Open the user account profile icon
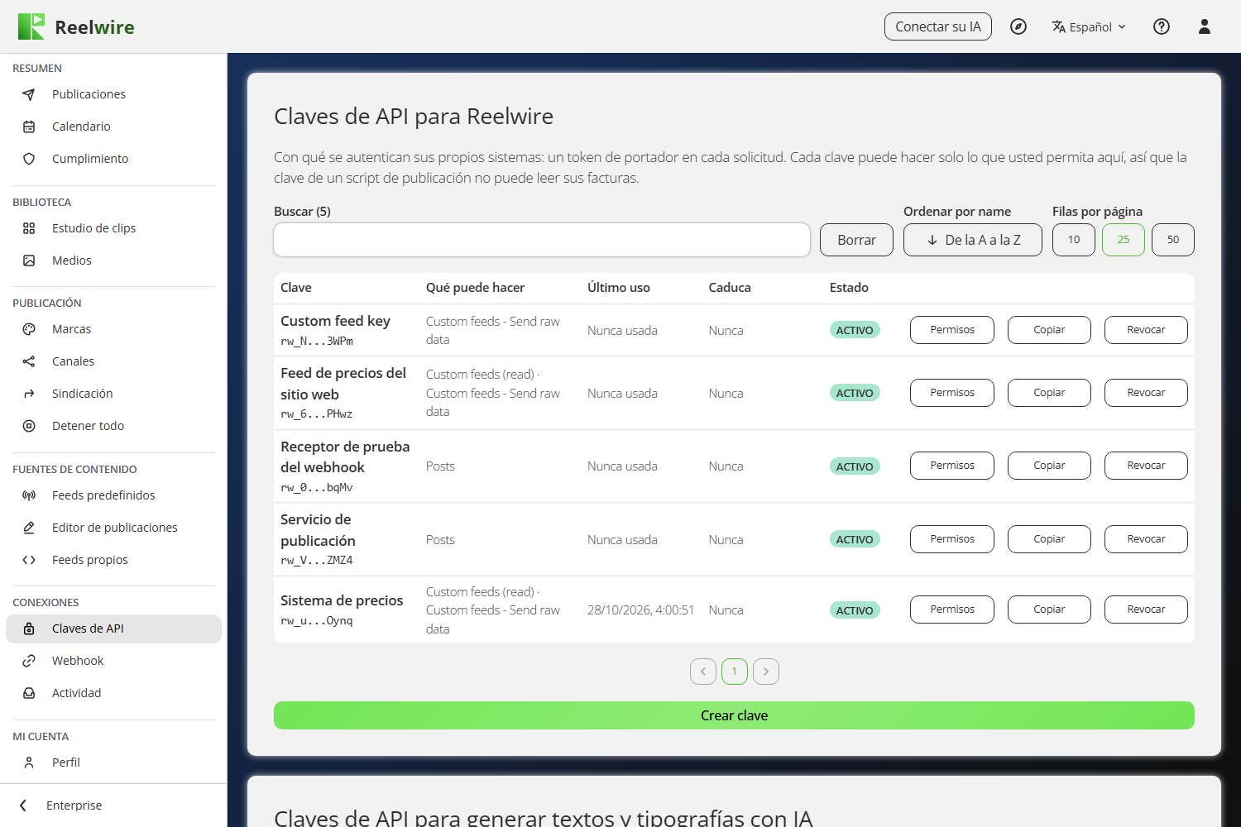 pyautogui.click(x=1205, y=26)
